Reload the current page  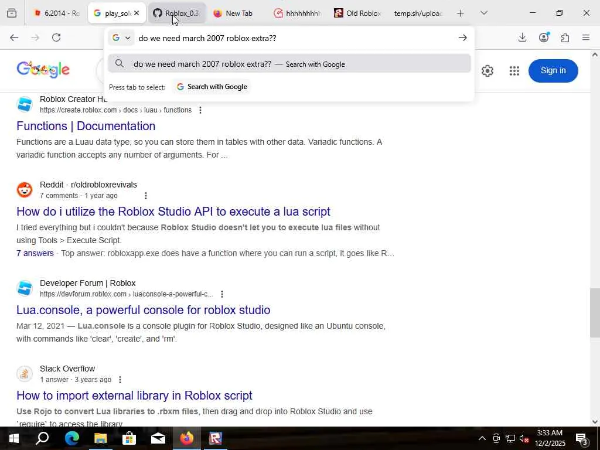[56, 37]
